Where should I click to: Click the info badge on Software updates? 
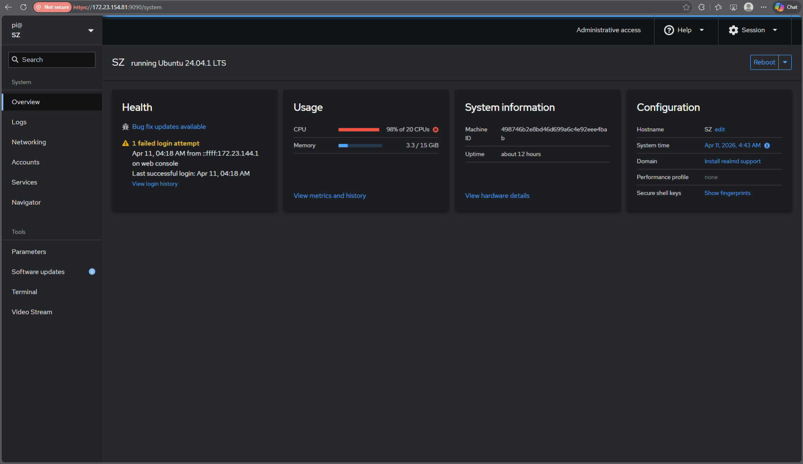(x=92, y=272)
